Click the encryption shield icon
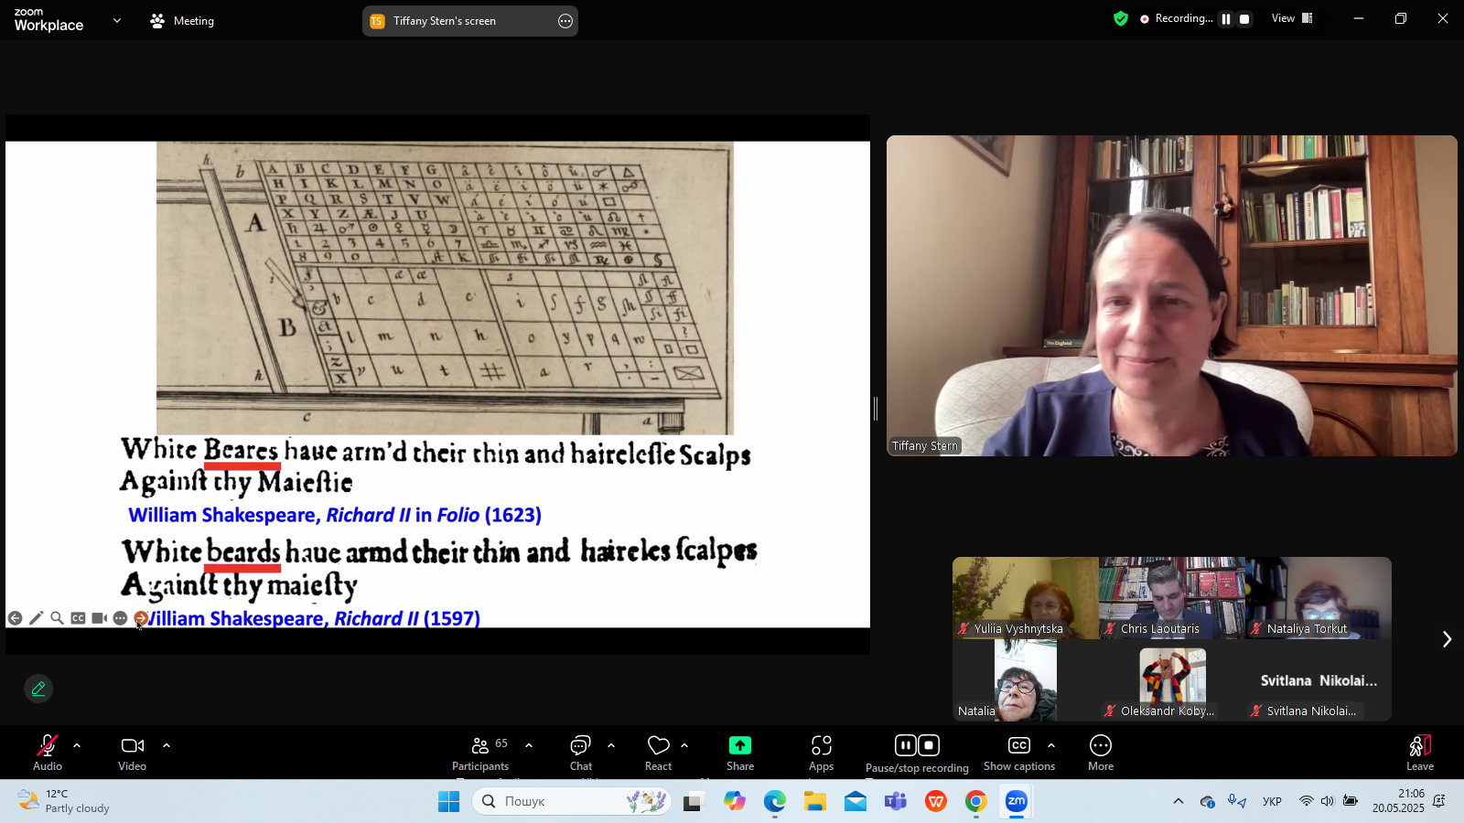The width and height of the screenshot is (1464, 823). pyautogui.click(x=1121, y=18)
